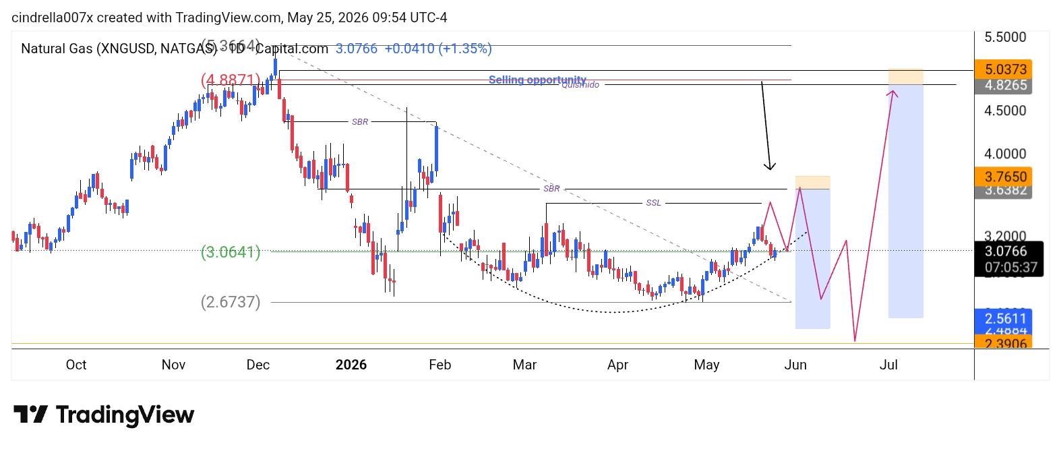
Task: Click the TradingView logo at the bottom
Action: (104, 414)
